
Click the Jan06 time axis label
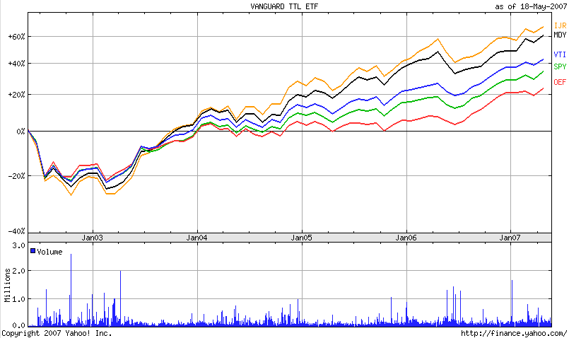click(x=407, y=238)
